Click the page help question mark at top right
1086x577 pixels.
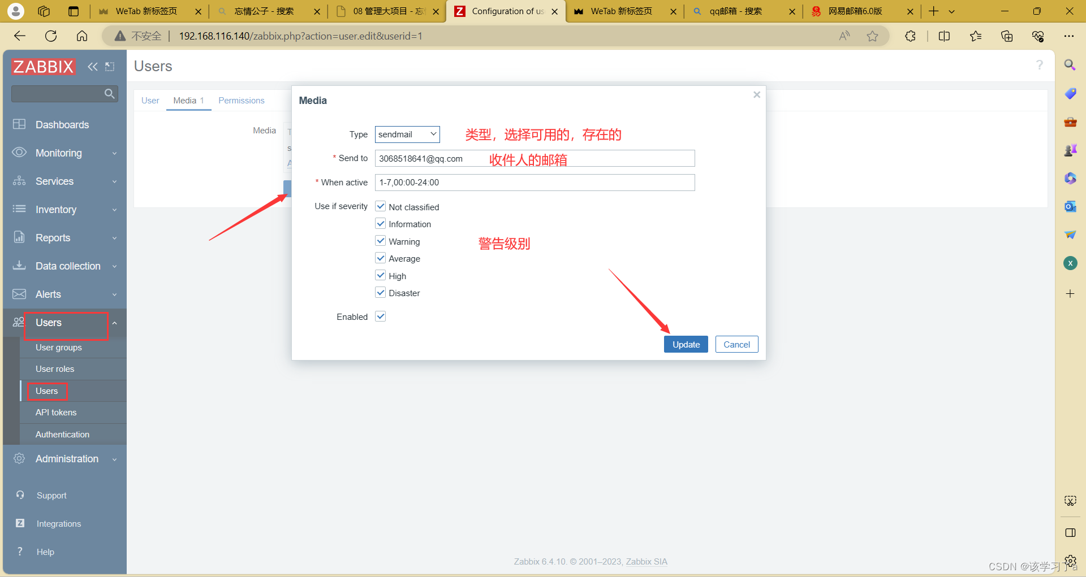click(1040, 65)
